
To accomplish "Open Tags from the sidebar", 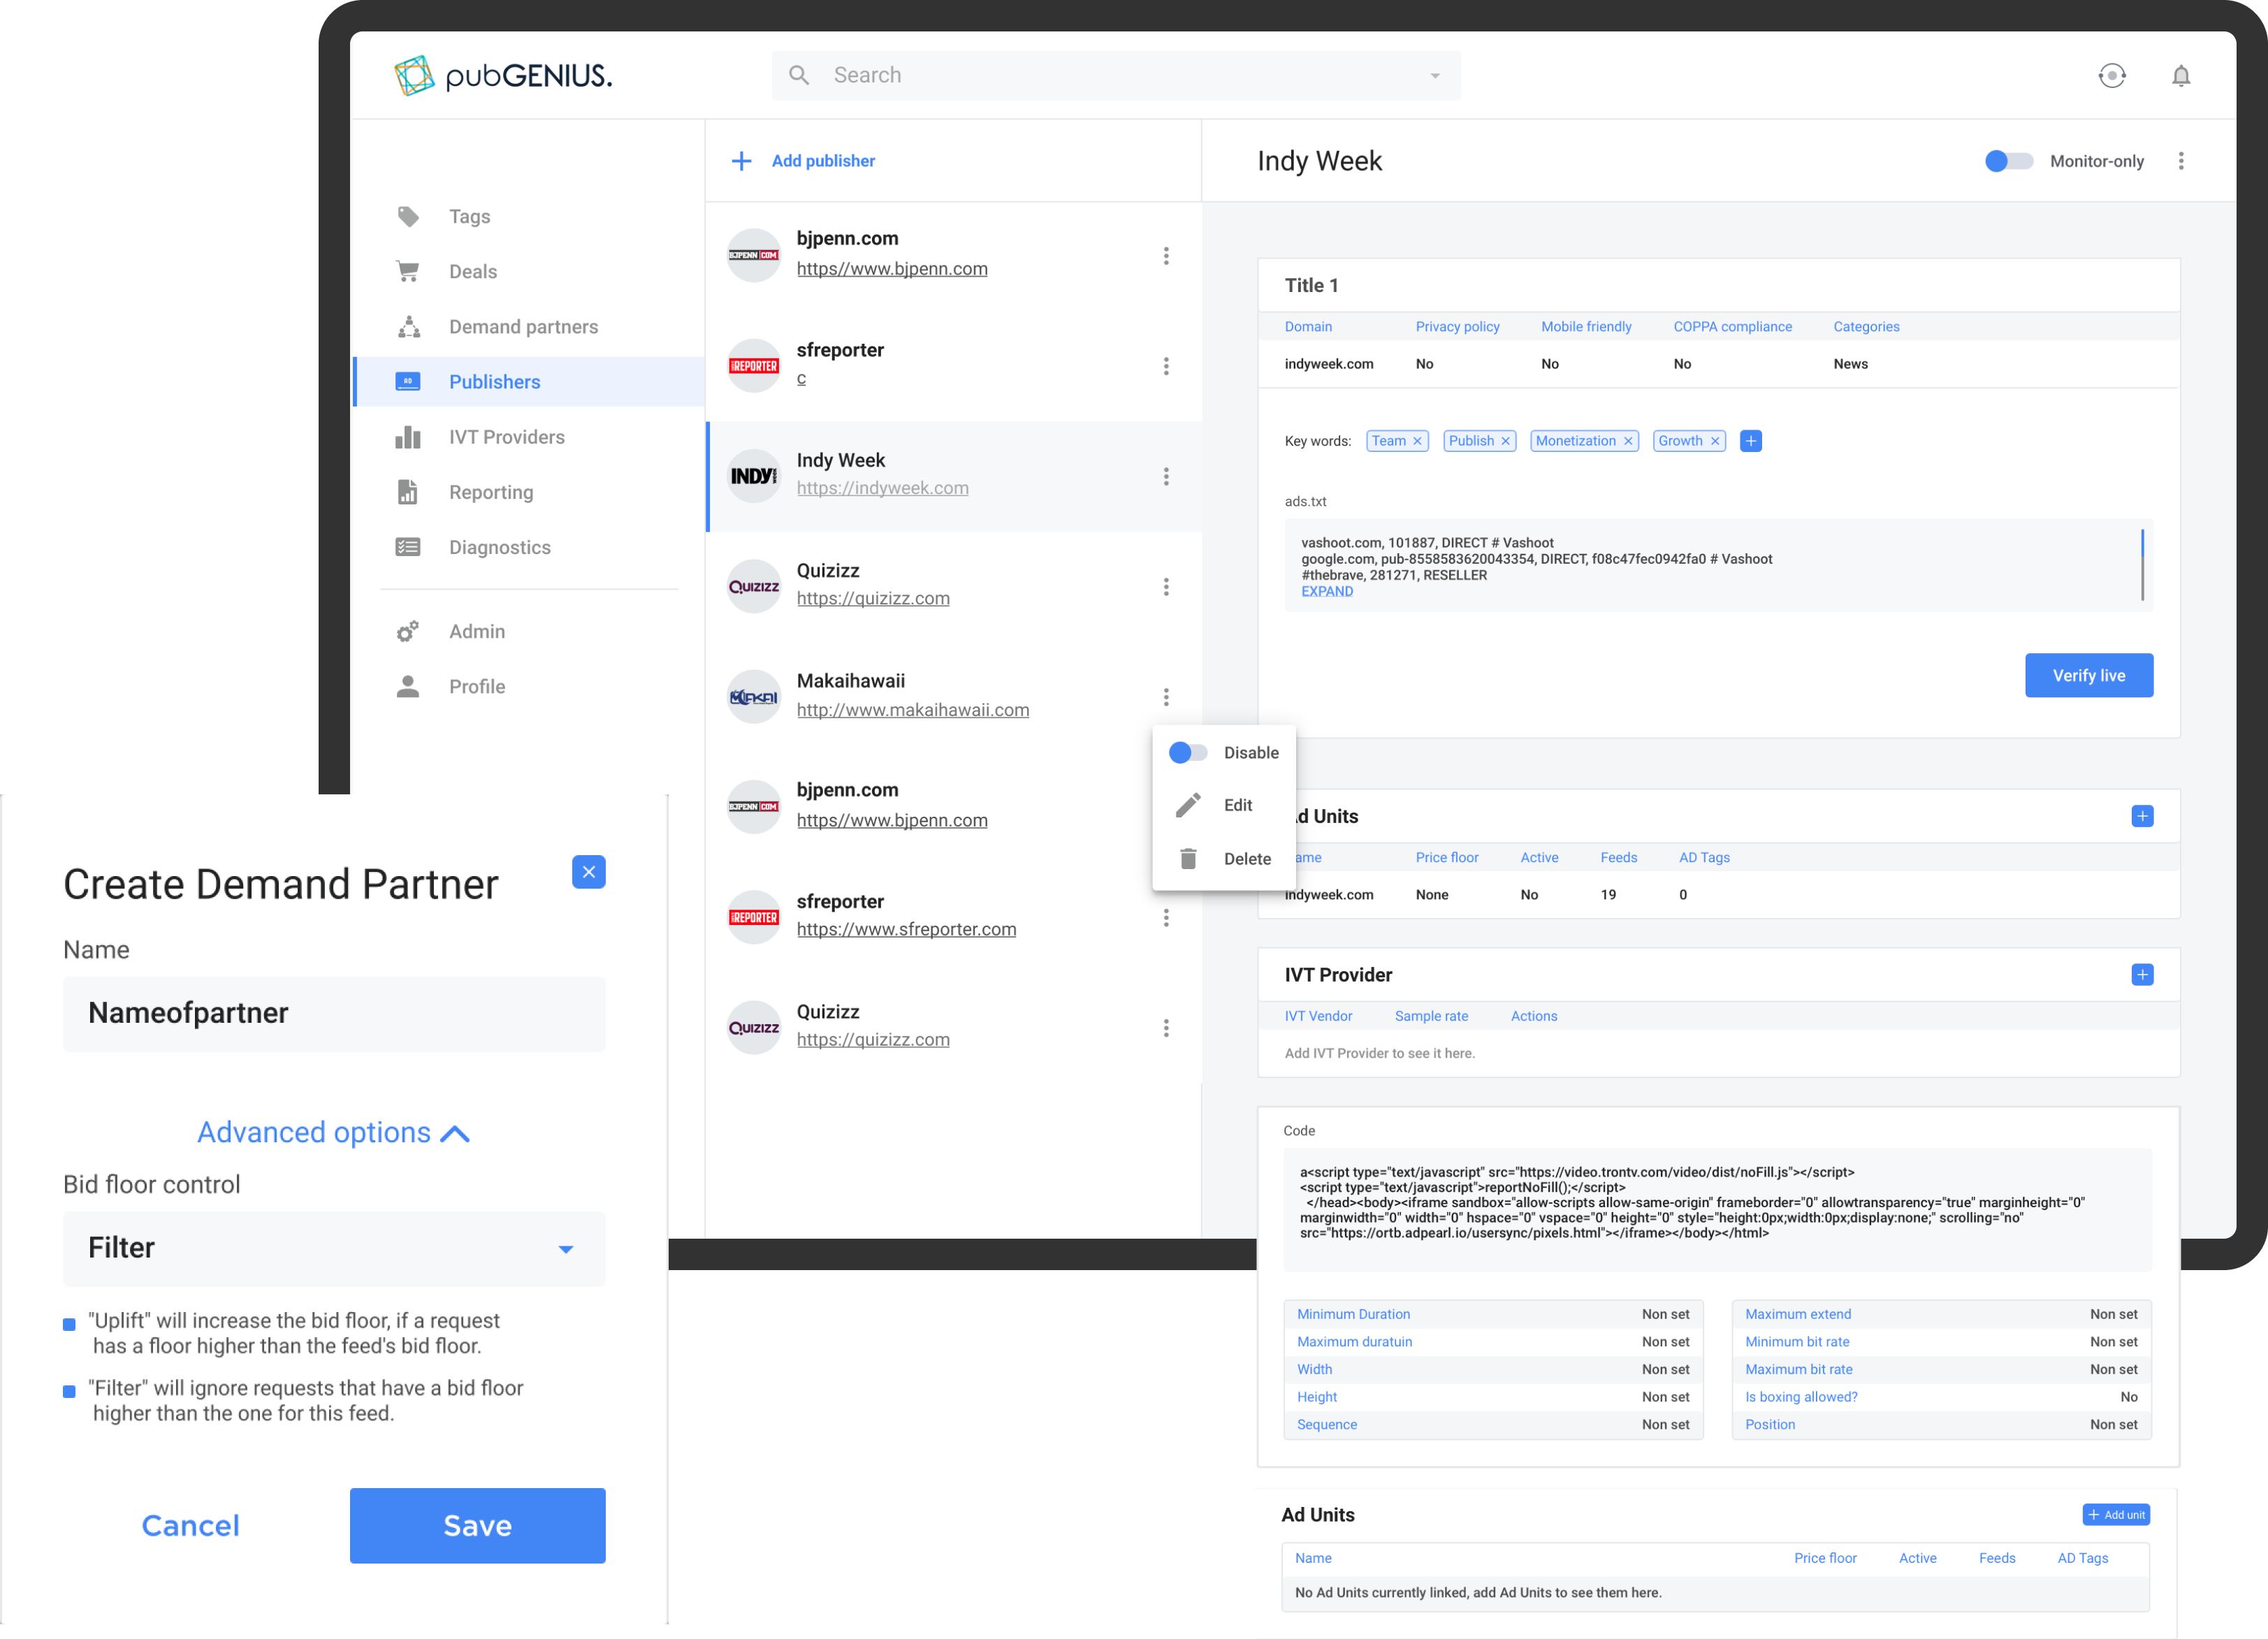I will [x=469, y=216].
